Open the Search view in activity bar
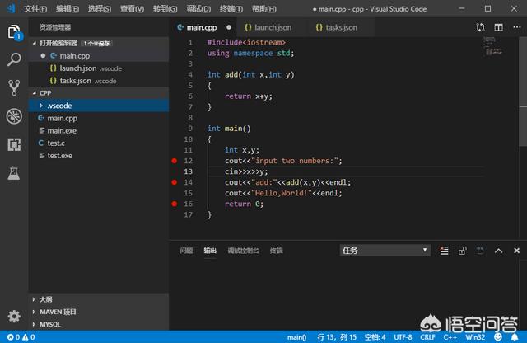Viewport: 527px width, 343px height. (x=14, y=59)
